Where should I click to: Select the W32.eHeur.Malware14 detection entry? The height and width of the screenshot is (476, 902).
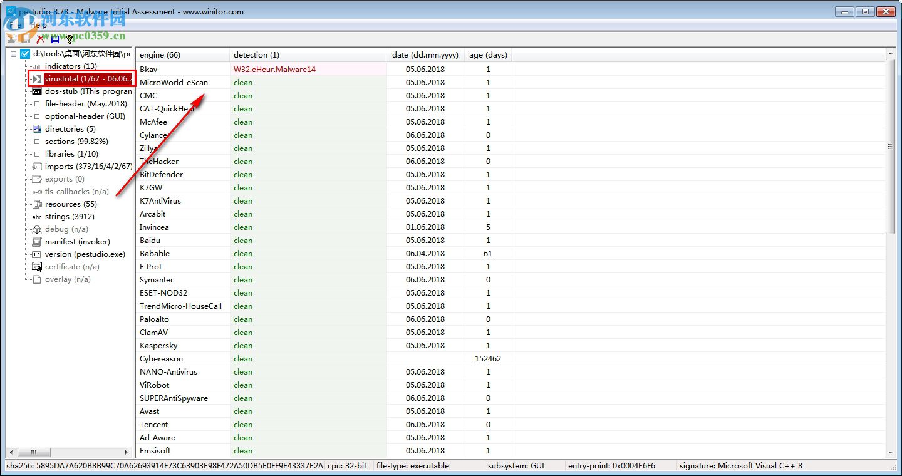(x=274, y=70)
